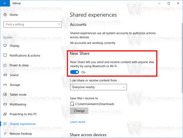Select Shared experiences page
Image resolution: width=183 pixels, height=138 pixels.
(x=23, y=124)
